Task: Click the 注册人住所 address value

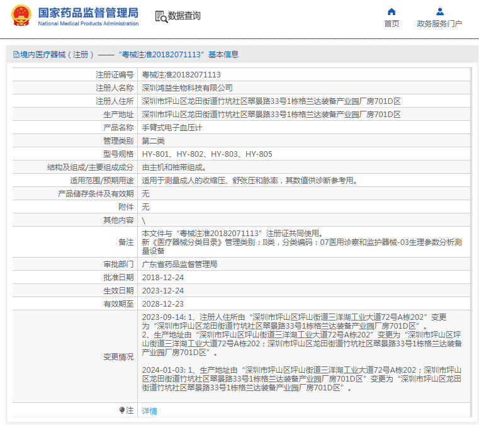Action: click(271, 101)
